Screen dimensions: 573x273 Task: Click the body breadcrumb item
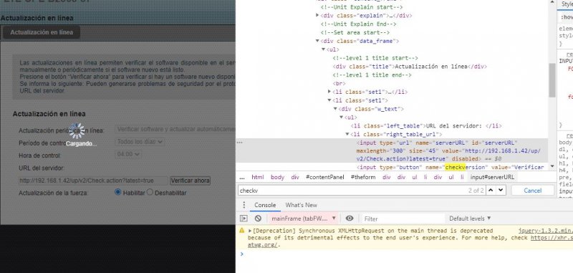pyautogui.click(x=277, y=177)
